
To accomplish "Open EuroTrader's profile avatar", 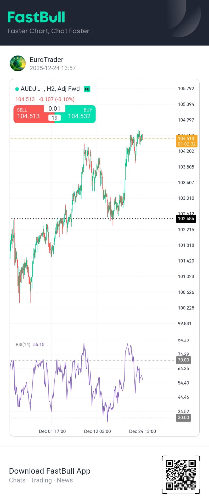I will tap(18, 63).
